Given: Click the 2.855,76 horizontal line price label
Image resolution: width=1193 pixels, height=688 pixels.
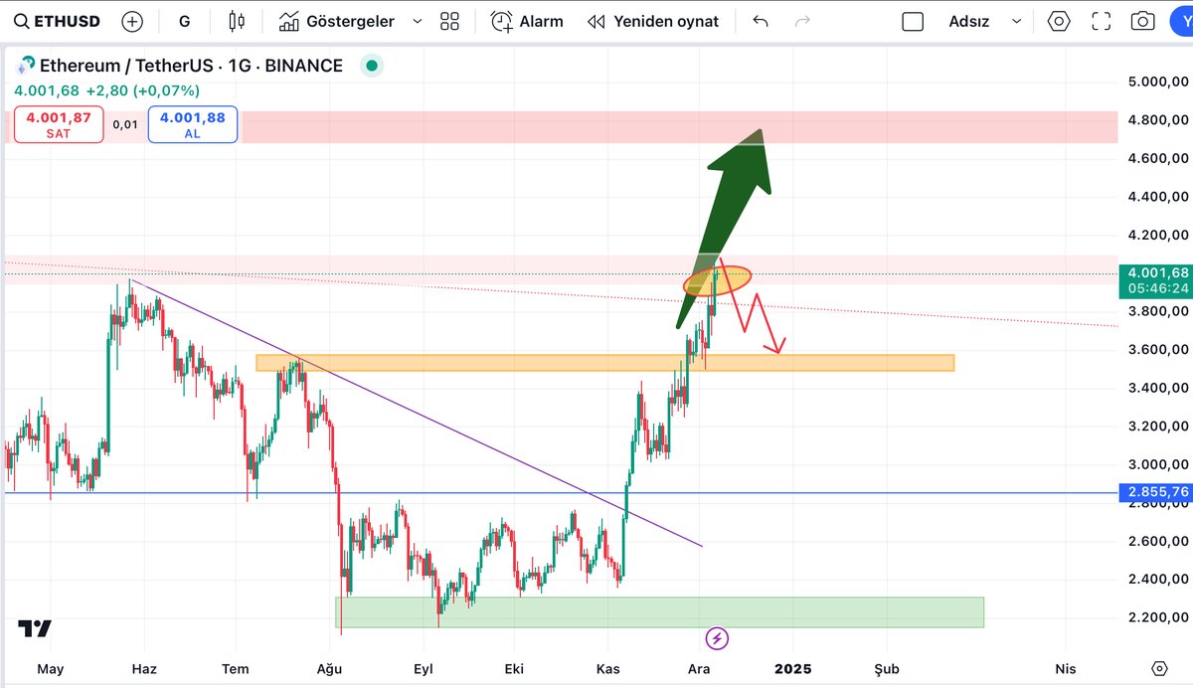Looking at the screenshot, I should tap(1154, 492).
